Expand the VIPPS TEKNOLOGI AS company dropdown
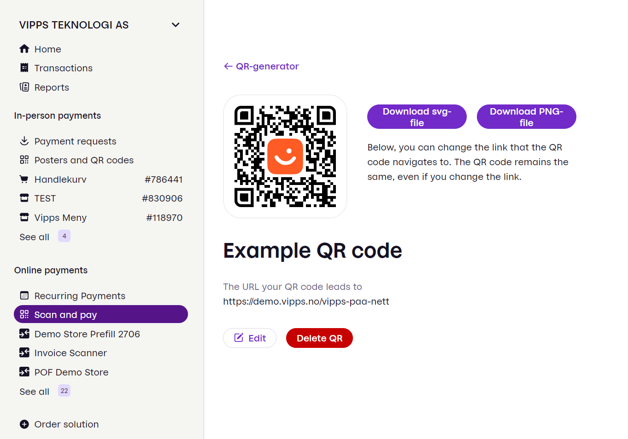The height and width of the screenshot is (439, 628). point(176,25)
